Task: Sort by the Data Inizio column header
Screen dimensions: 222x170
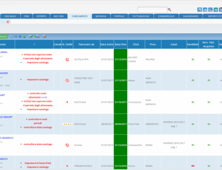Action: click(x=107, y=44)
